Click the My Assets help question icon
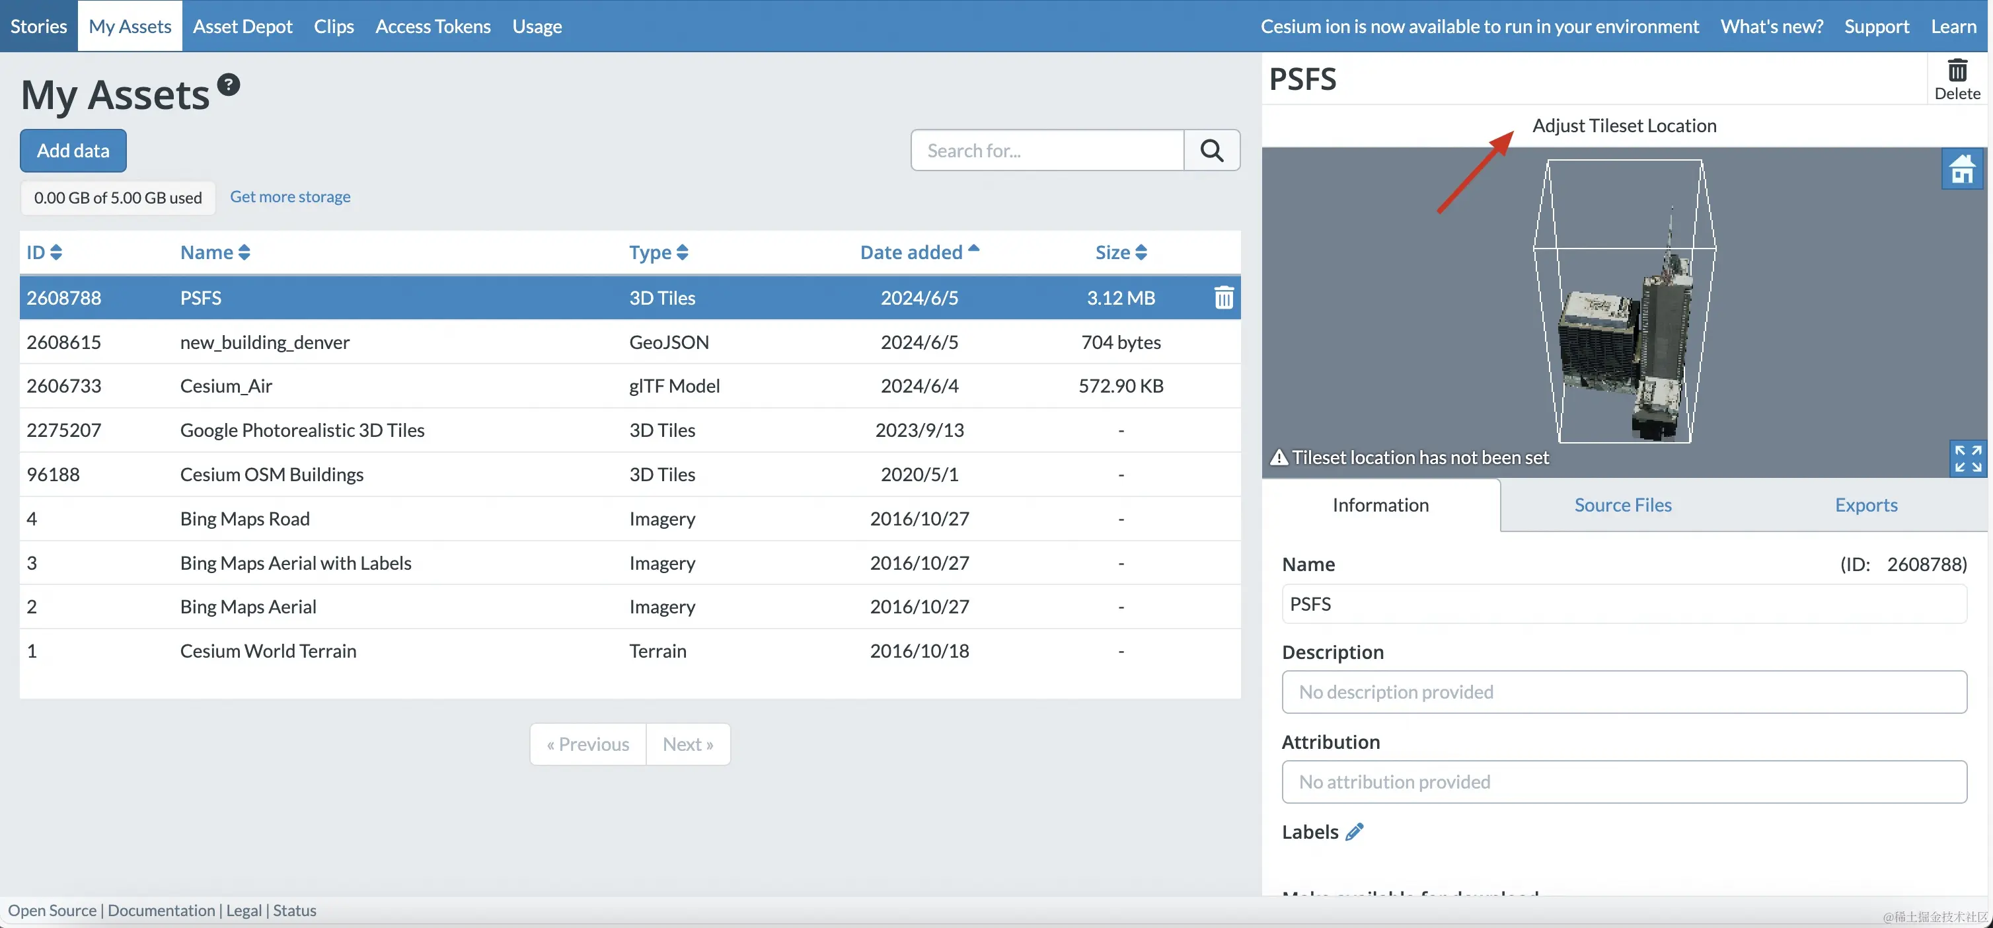The image size is (1993, 928). pos(228,85)
